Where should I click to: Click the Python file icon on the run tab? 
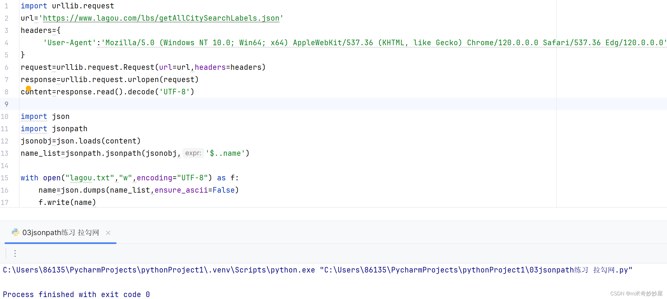tap(16, 232)
